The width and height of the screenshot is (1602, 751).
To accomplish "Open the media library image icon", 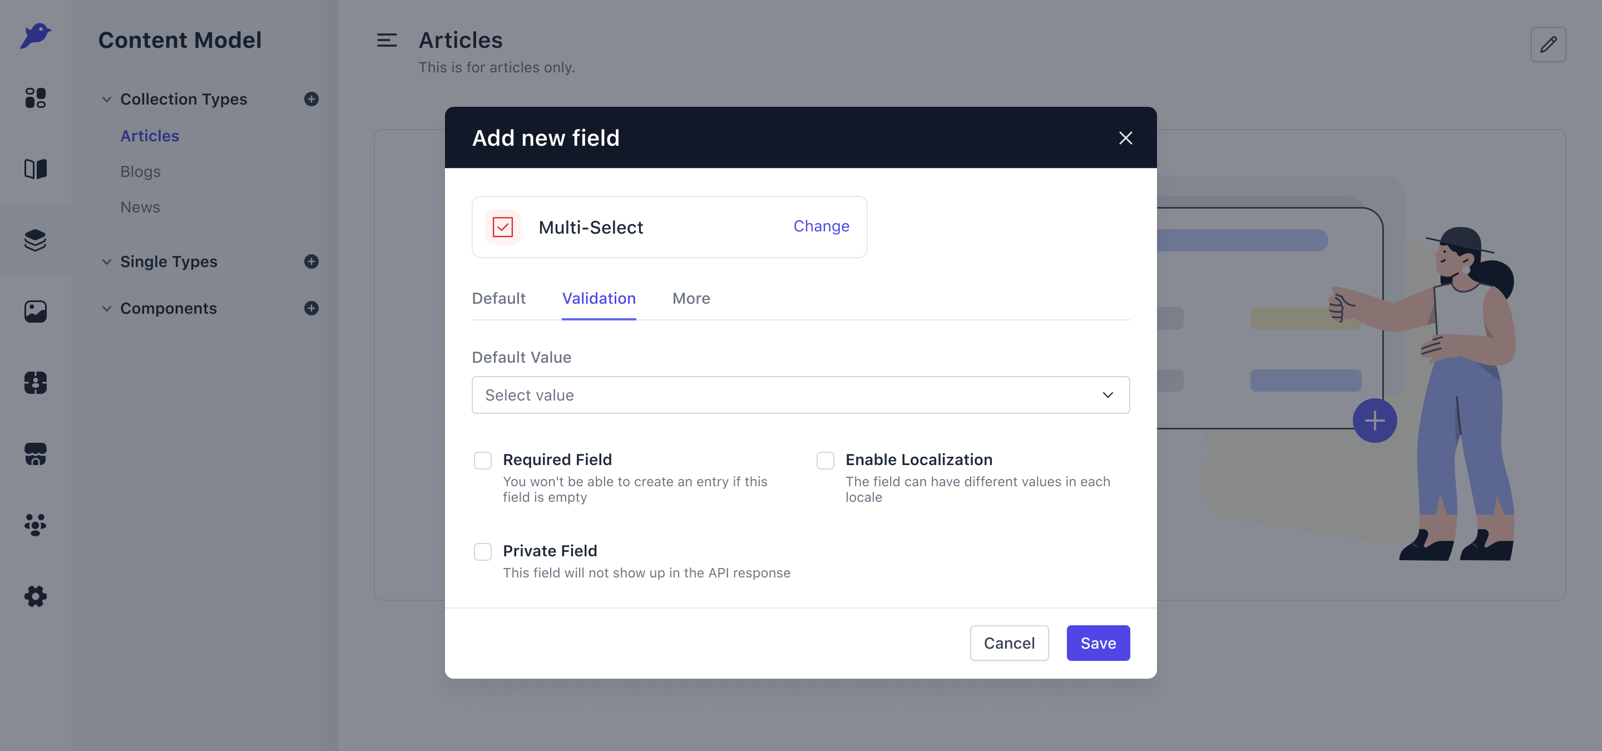I will 36,312.
